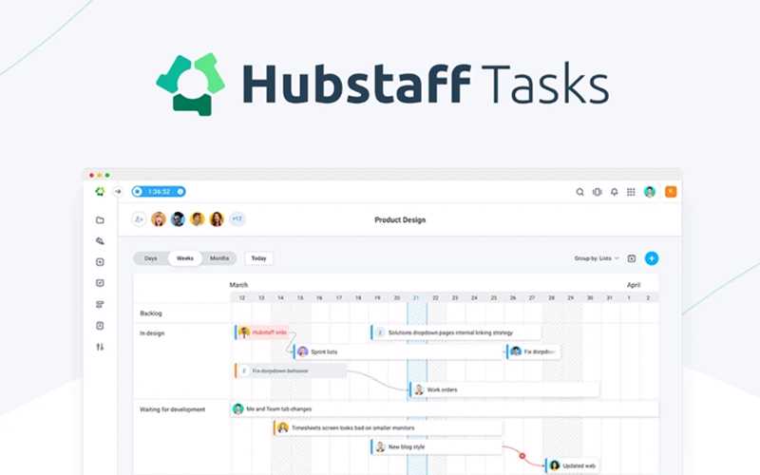This screenshot has width=760, height=475.
Task: Click the search magnifier icon
Action: click(x=579, y=192)
